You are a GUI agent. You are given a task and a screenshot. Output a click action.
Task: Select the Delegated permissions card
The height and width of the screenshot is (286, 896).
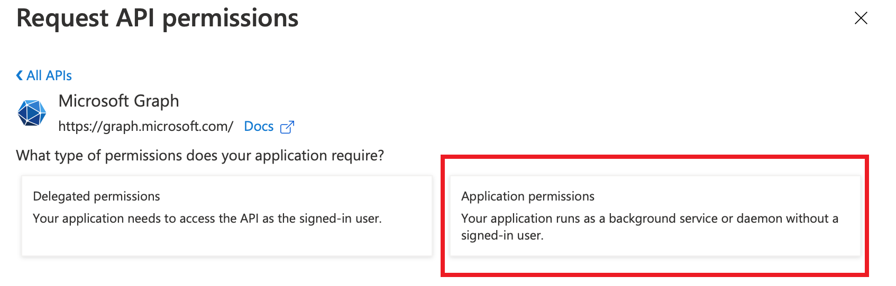tap(227, 216)
